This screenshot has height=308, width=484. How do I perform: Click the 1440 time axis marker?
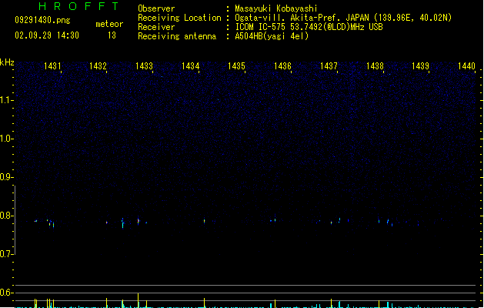[466, 66]
